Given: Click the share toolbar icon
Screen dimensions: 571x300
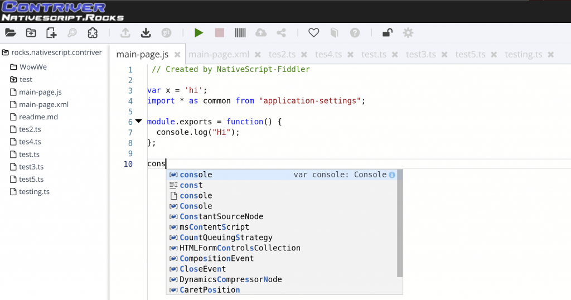Looking at the screenshot, I should [281, 33].
